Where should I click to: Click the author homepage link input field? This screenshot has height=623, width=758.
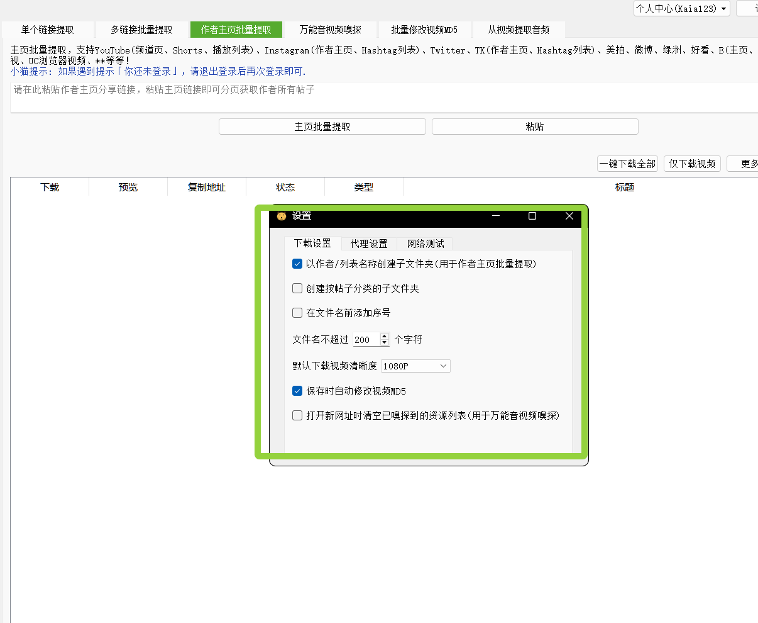(383, 98)
